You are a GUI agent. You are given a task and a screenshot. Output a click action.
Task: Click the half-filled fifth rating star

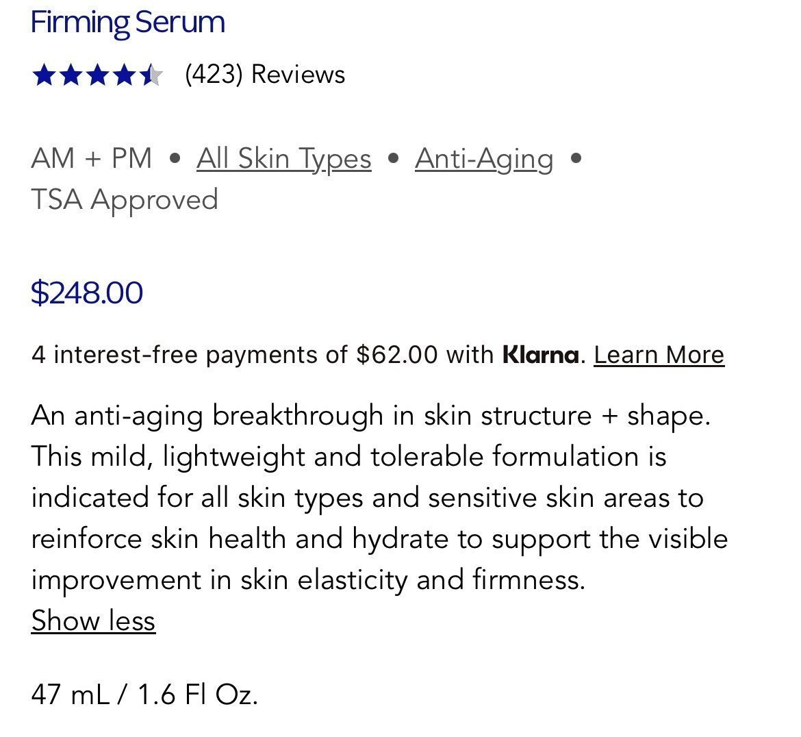[151, 75]
